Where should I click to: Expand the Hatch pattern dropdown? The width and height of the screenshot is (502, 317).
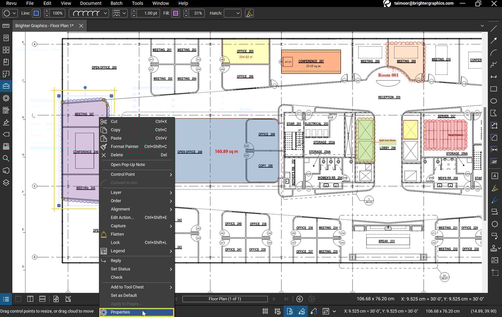pos(233,13)
